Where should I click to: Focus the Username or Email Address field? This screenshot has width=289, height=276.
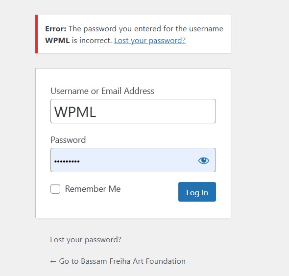133,111
